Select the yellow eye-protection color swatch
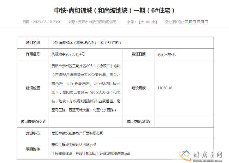Screen dimensions: 229x163 [187, 22]
